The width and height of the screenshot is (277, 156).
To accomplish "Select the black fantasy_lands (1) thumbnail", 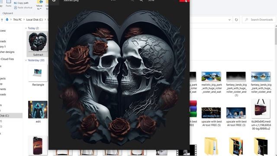I will pos(236,76).
